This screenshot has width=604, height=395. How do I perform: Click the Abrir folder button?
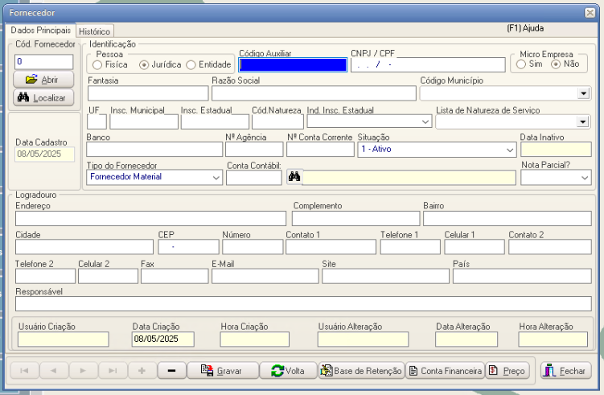(44, 80)
